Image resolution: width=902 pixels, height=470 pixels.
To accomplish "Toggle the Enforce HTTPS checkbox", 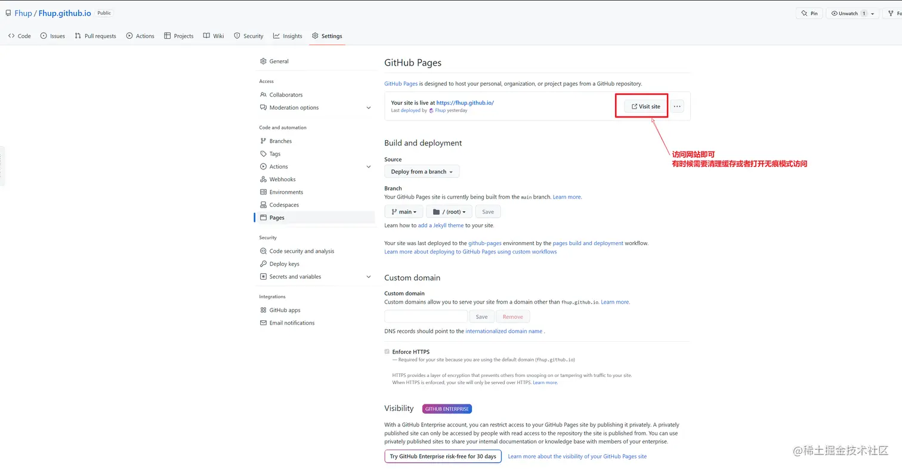I will point(387,352).
